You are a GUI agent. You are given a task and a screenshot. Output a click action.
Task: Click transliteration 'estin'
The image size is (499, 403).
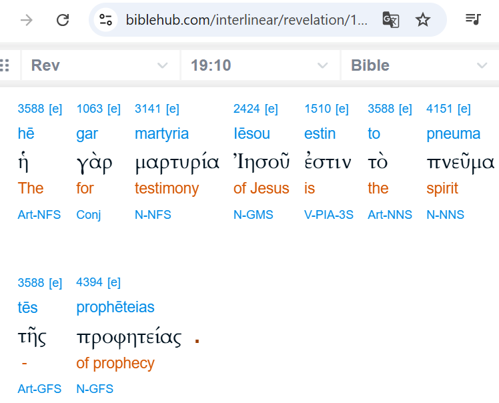(x=320, y=133)
